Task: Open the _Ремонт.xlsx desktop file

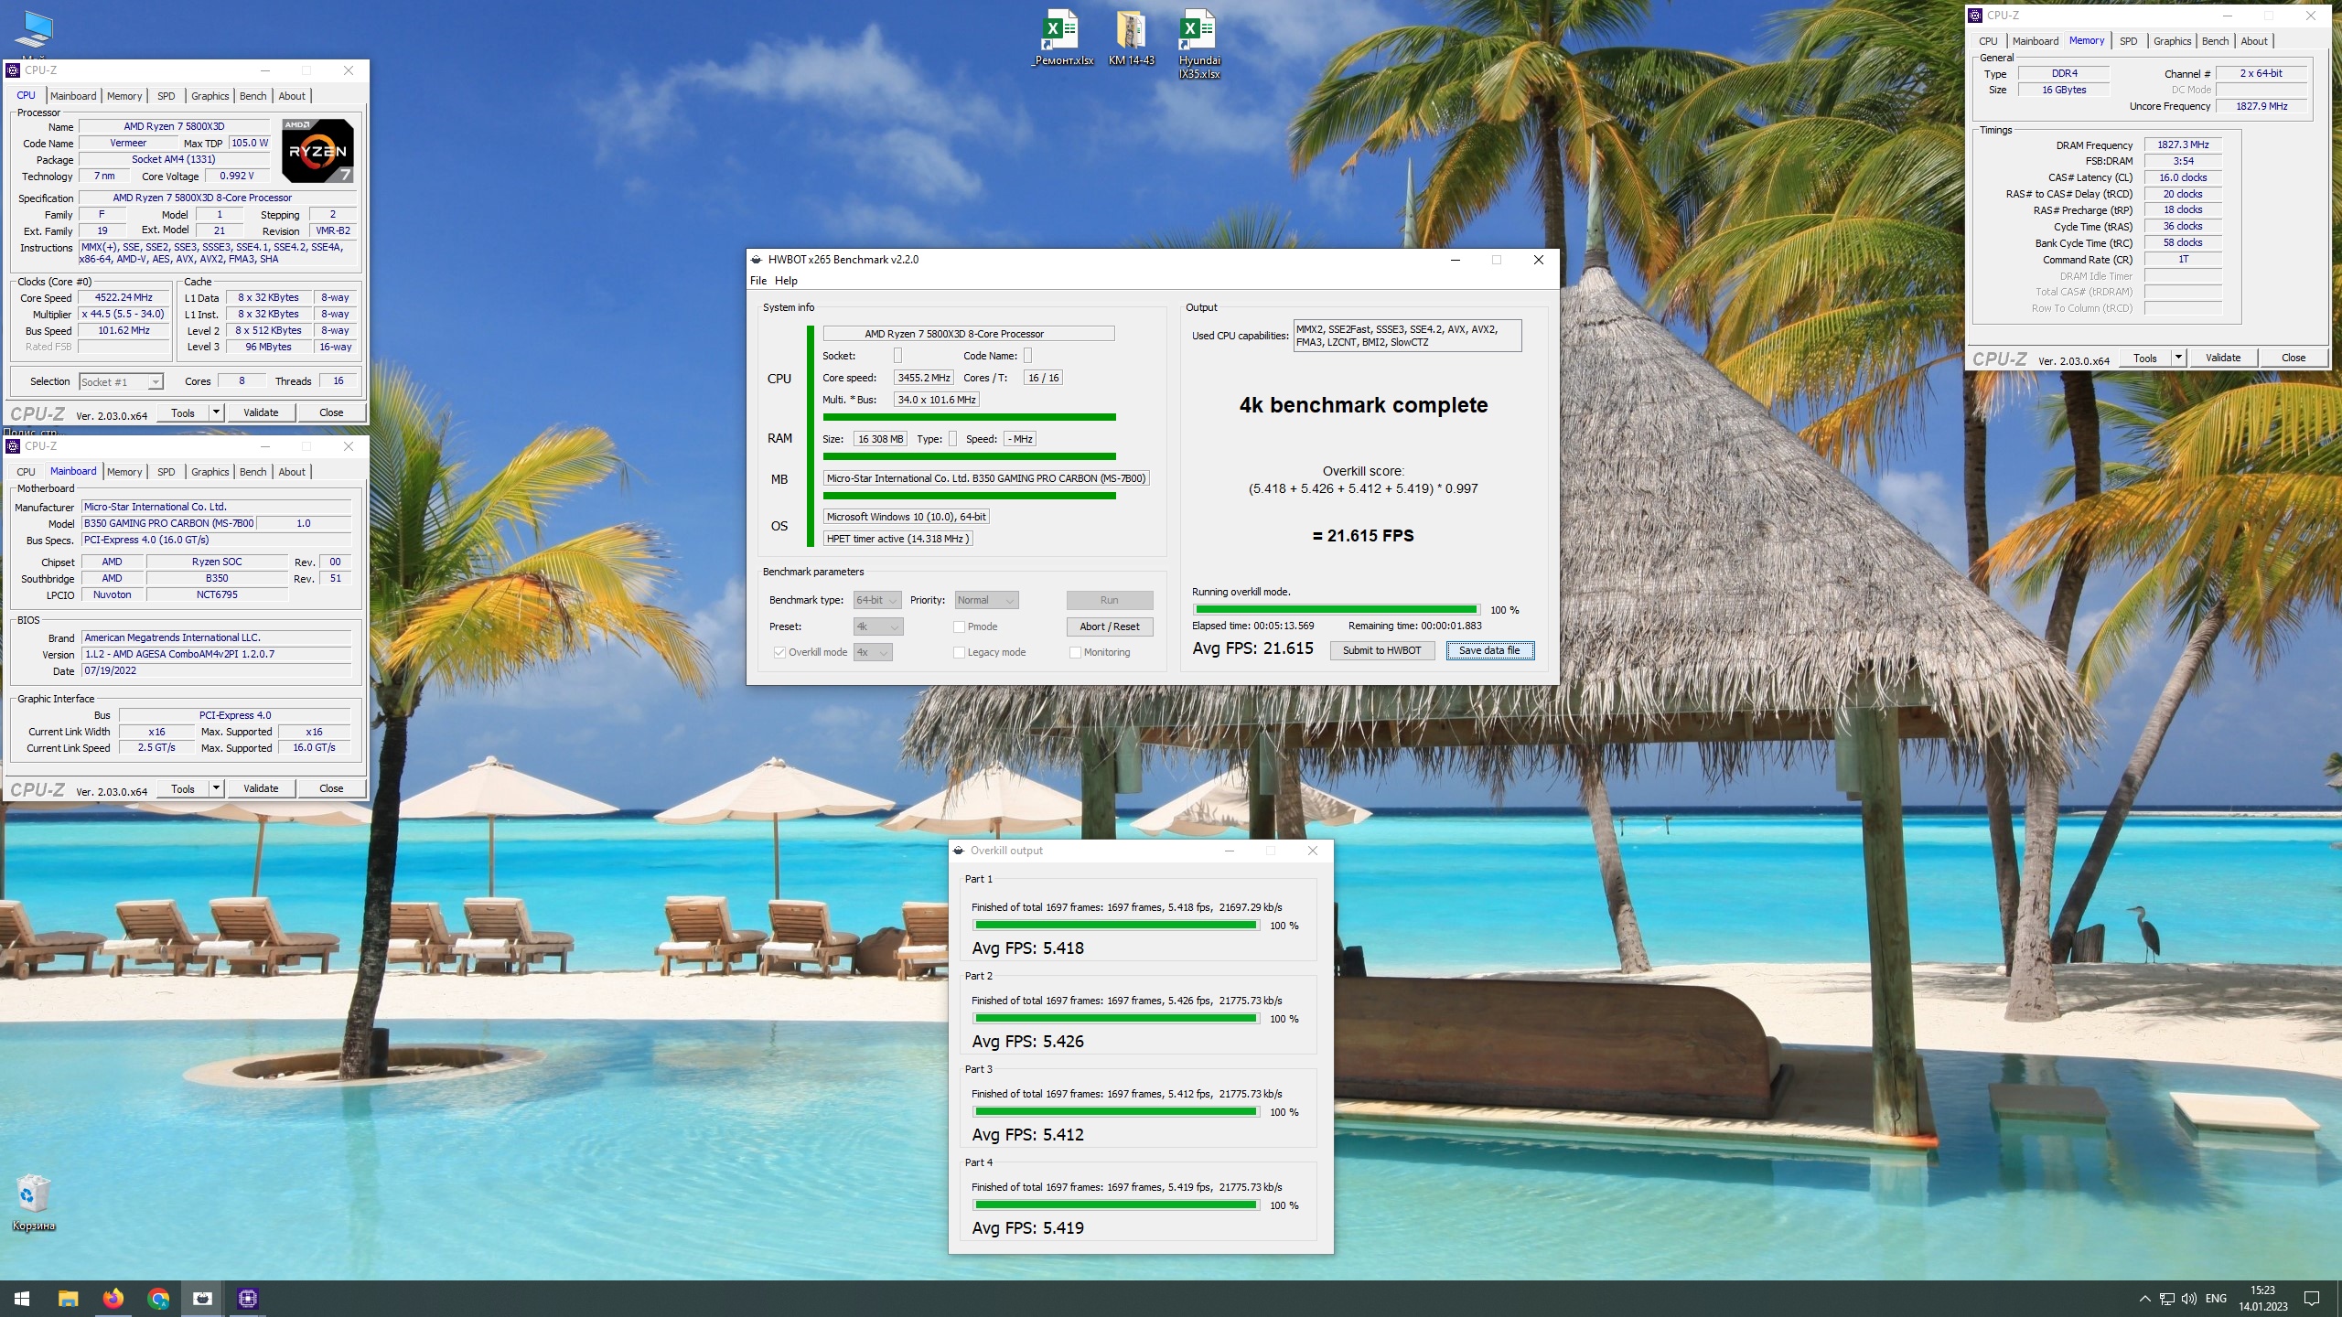Action: pos(1062,38)
